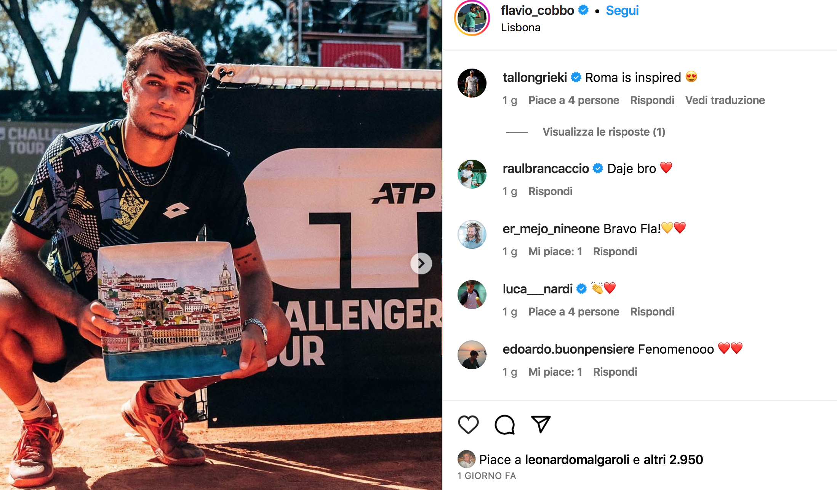This screenshot has width=837, height=490.
Task: Open the er_mejo_nineone username link
Action: pos(551,229)
